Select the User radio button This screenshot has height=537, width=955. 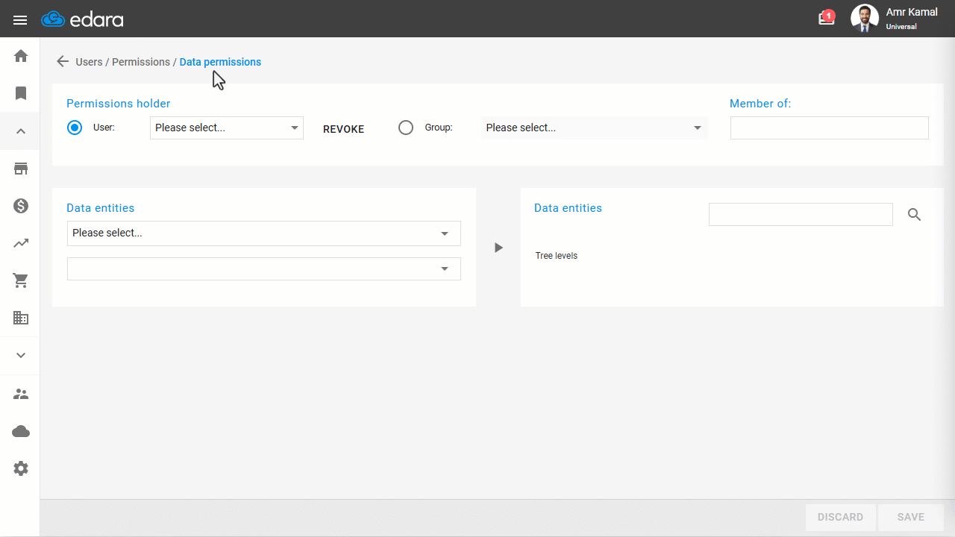tap(75, 128)
